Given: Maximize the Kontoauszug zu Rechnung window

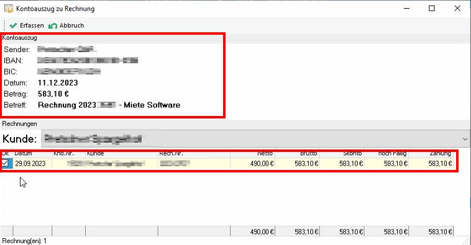Looking at the screenshot, I should click(x=432, y=9).
